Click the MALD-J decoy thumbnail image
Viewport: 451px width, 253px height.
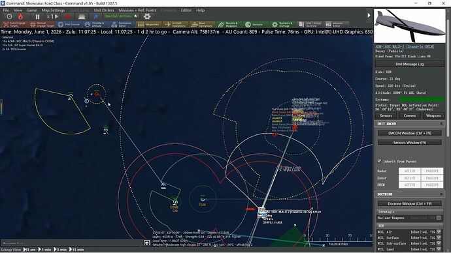(410, 26)
